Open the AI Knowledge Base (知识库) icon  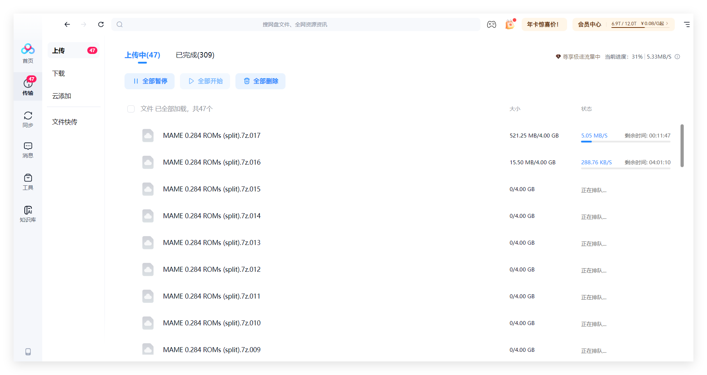(x=28, y=214)
